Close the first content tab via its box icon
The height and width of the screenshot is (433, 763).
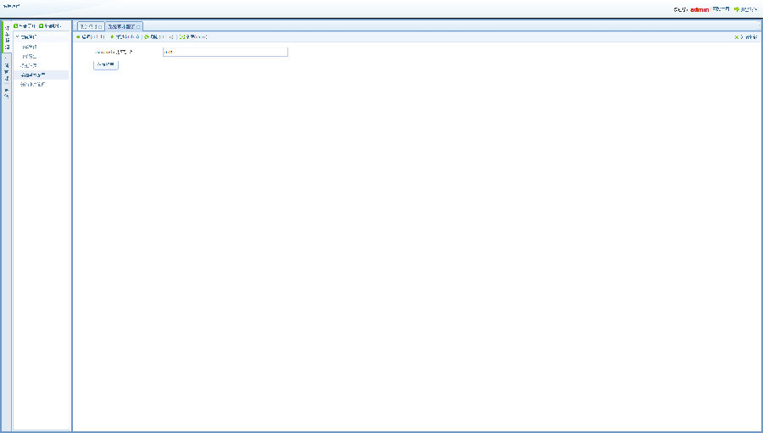point(100,27)
